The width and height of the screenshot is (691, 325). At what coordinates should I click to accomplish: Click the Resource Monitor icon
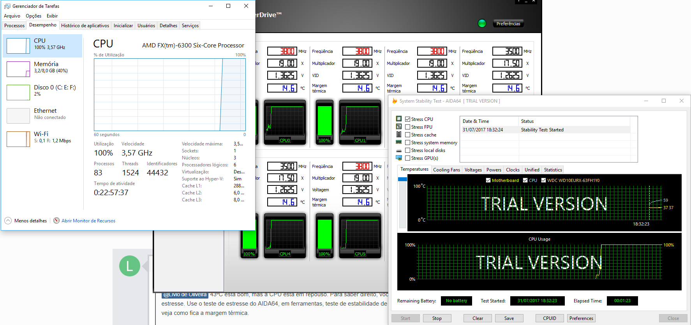pyautogui.click(x=56, y=221)
